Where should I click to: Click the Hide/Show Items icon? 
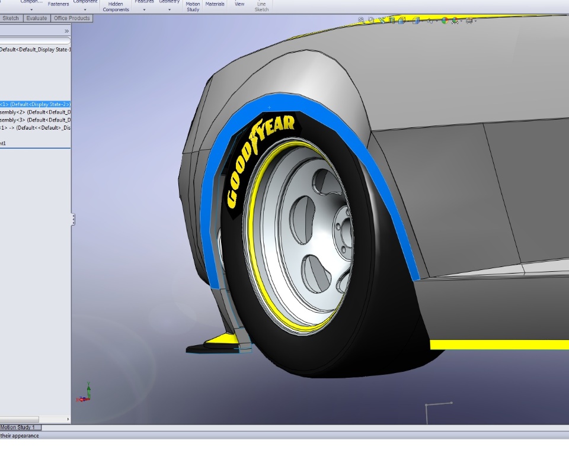coord(430,21)
